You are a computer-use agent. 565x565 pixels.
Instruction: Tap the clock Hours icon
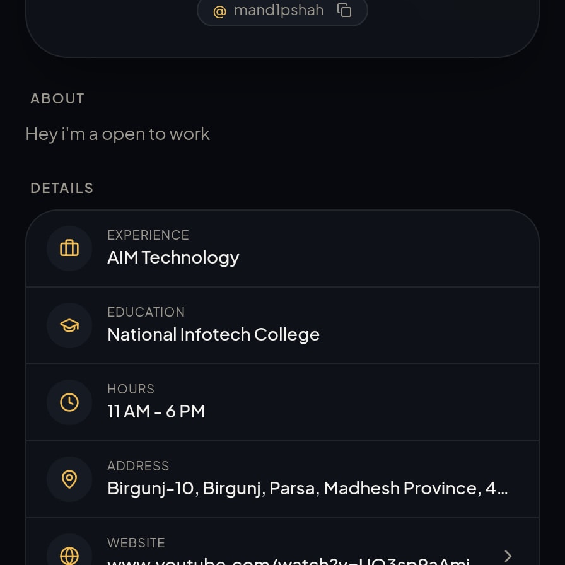[69, 402]
